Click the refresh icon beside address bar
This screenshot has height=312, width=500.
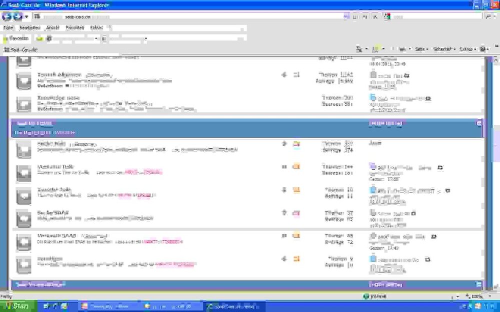point(365,16)
